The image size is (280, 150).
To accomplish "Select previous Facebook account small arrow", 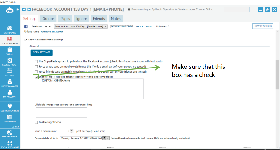I will coord(46,26).
